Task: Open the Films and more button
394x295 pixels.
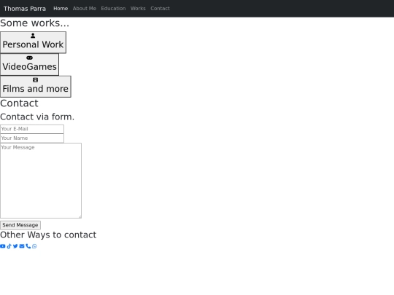Action: (36, 87)
